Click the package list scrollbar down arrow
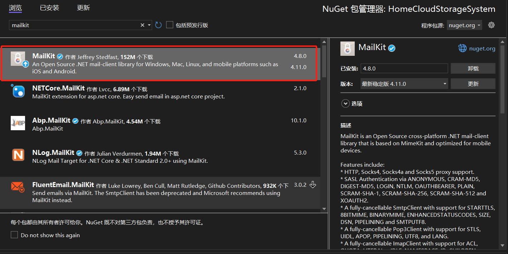Screen dimensions: 508x254 324,209
